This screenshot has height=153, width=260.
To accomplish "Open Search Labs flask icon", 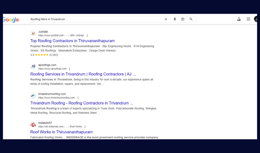I will [x=239, y=19].
